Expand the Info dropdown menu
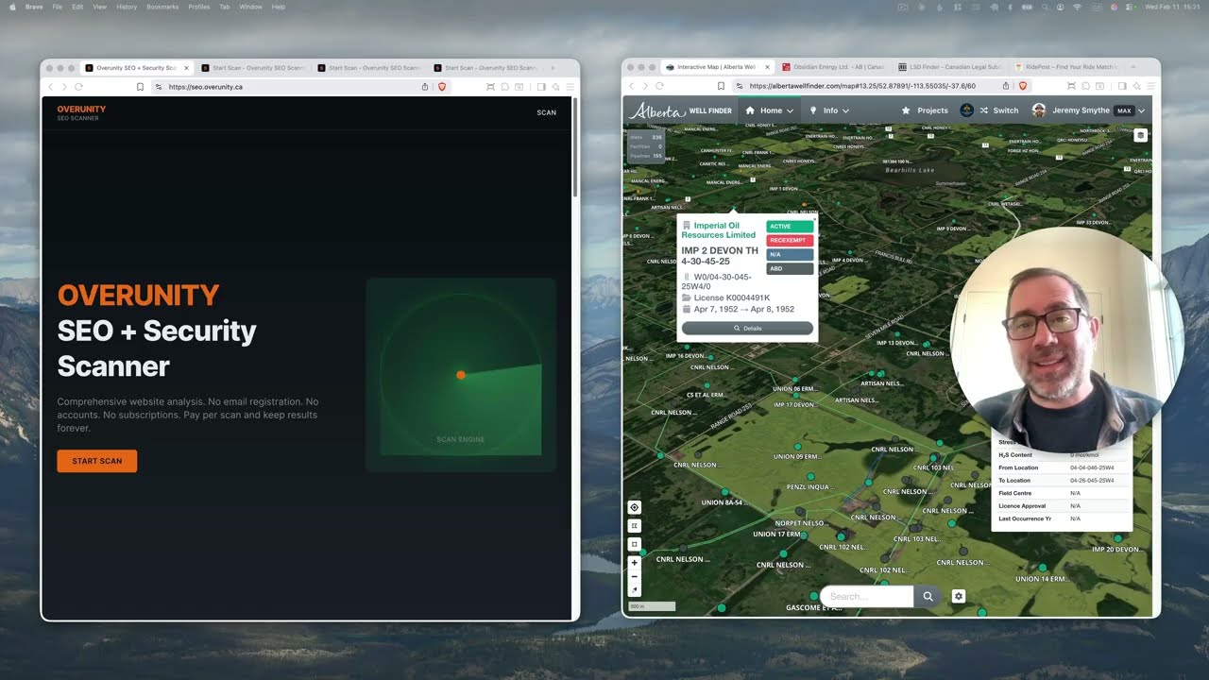The width and height of the screenshot is (1209, 680). [829, 110]
